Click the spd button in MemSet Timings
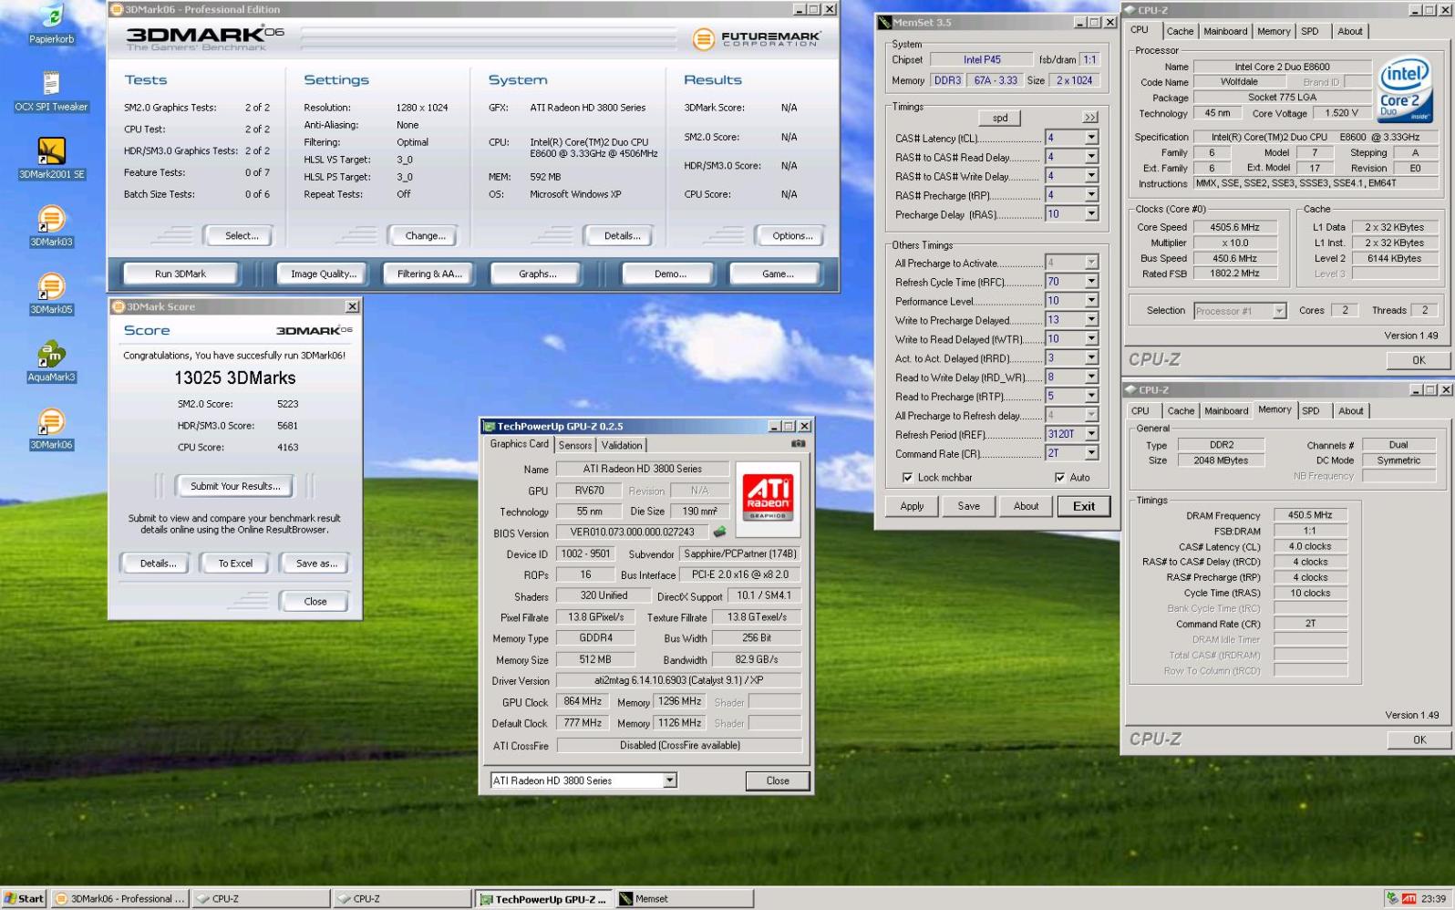 point(1000,118)
